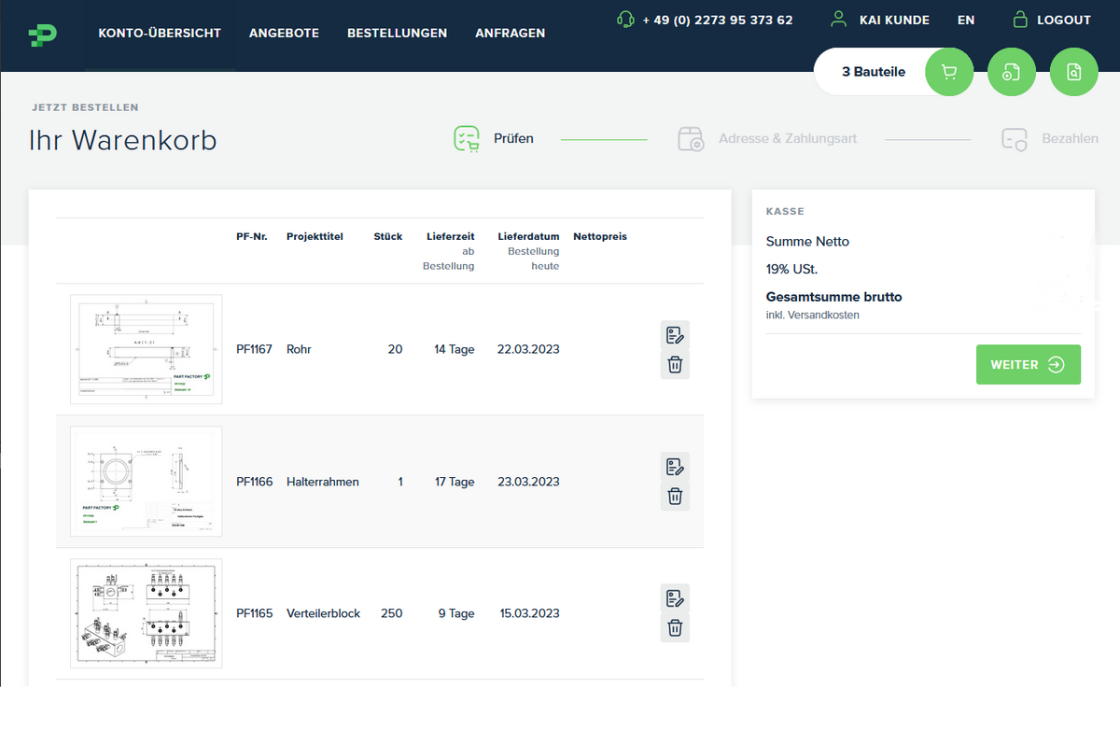Click the search document round icon

(x=1074, y=72)
